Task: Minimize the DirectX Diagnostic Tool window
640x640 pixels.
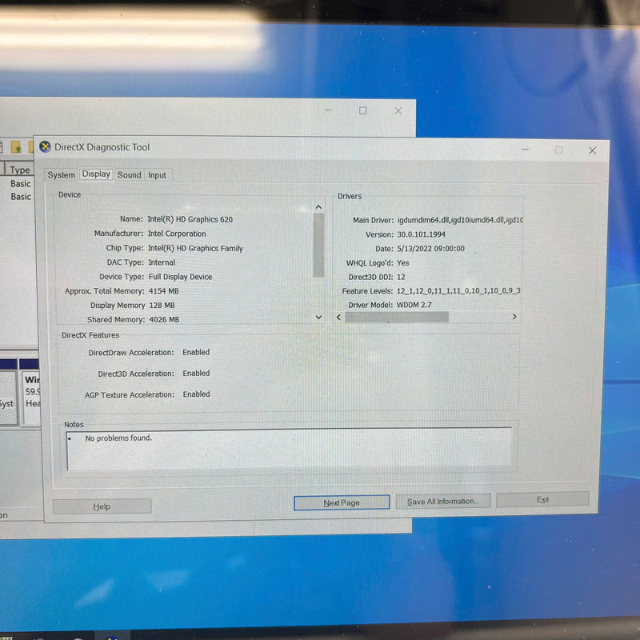Action: pos(525,150)
